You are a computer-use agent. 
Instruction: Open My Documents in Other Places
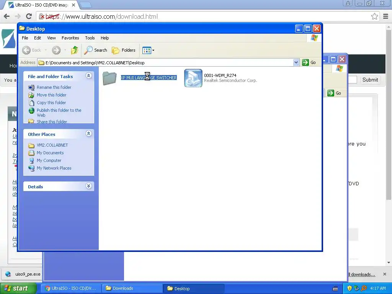pos(50,153)
